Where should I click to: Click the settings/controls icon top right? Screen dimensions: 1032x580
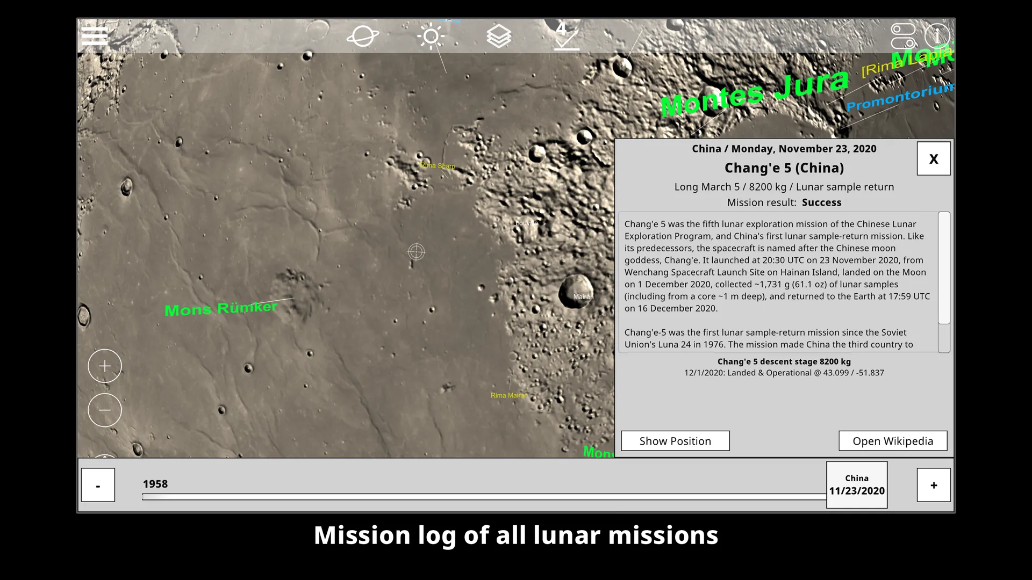[x=904, y=35]
